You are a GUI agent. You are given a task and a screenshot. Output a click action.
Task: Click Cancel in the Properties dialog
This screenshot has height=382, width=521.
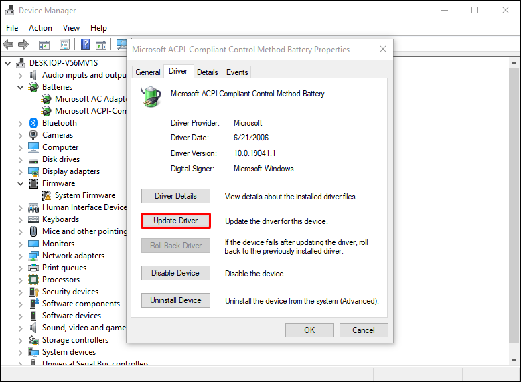coord(364,330)
